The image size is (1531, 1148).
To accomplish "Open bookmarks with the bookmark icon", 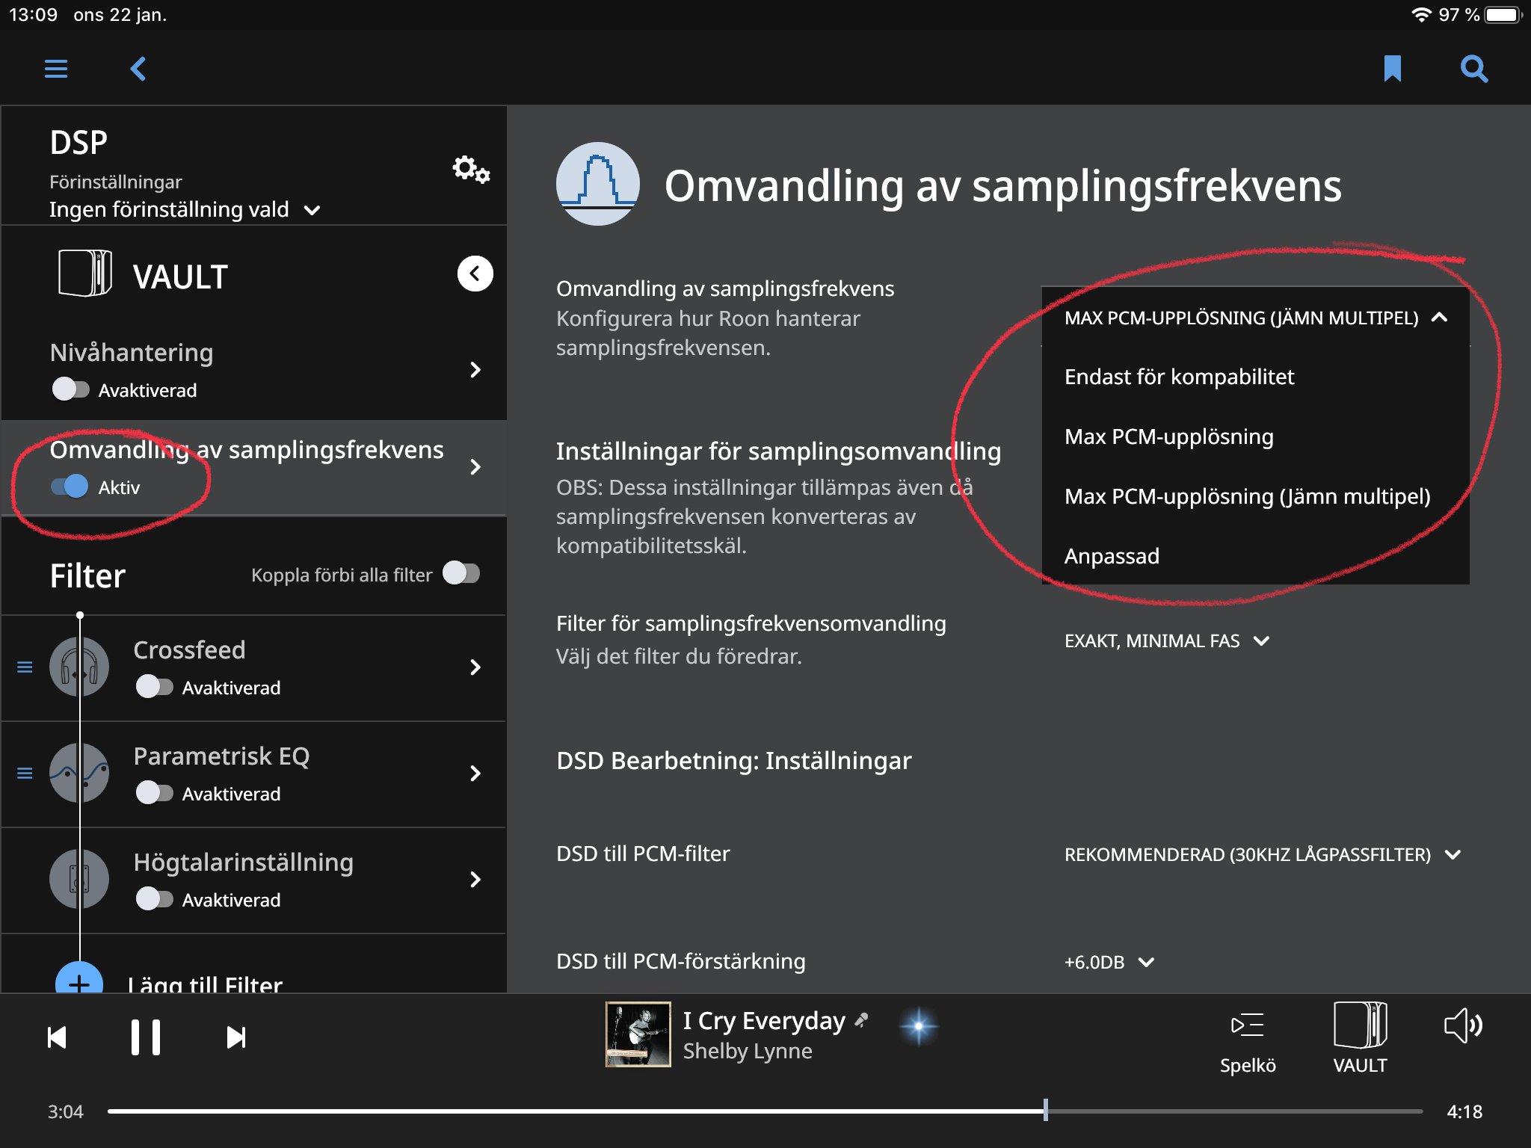I will [x=1392, y=69].
